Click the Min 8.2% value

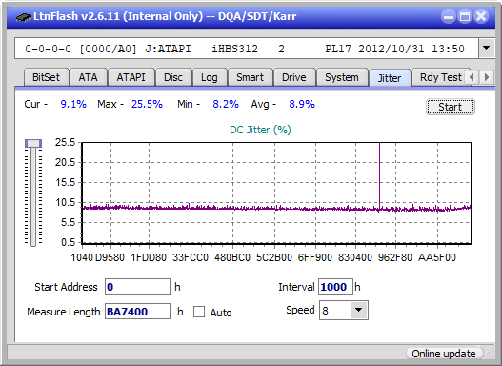[226, 104]
